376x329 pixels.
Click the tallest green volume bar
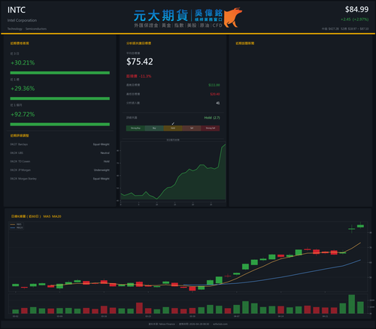coord(352,304)
